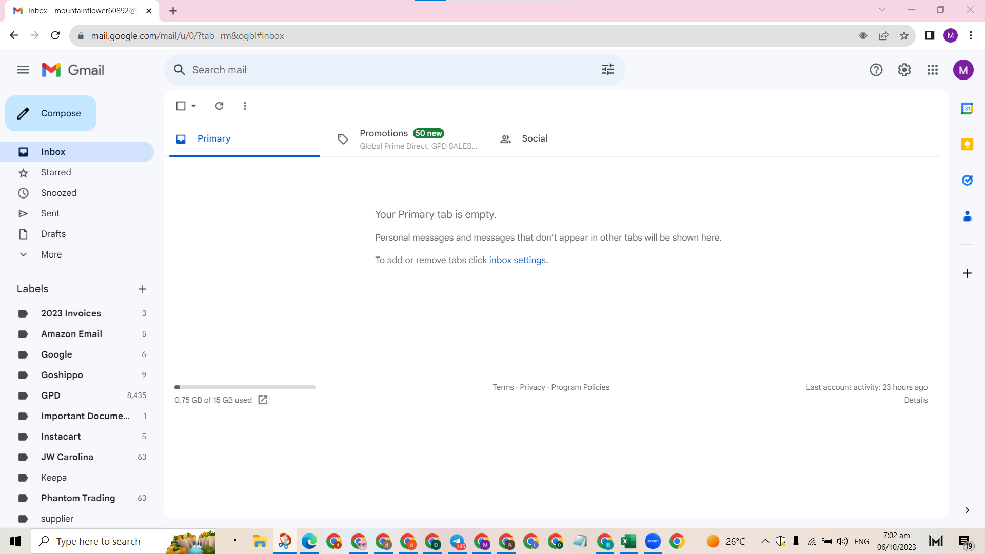985x554 pixels.
Task: Open Google Tasks side panel
Action: [967, 180]
